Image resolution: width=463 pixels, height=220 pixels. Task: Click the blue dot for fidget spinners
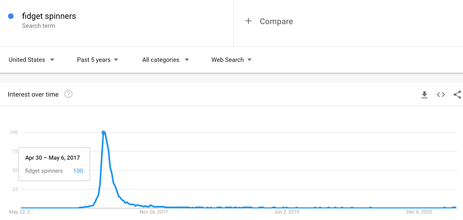(x=11, y=16)
